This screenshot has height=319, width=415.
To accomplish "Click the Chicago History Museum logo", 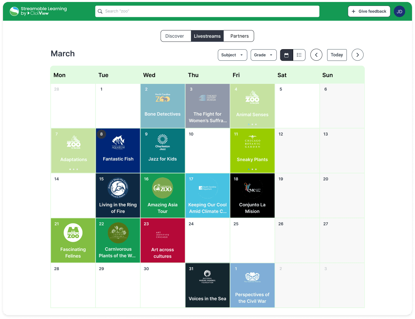I will [207, 98].
